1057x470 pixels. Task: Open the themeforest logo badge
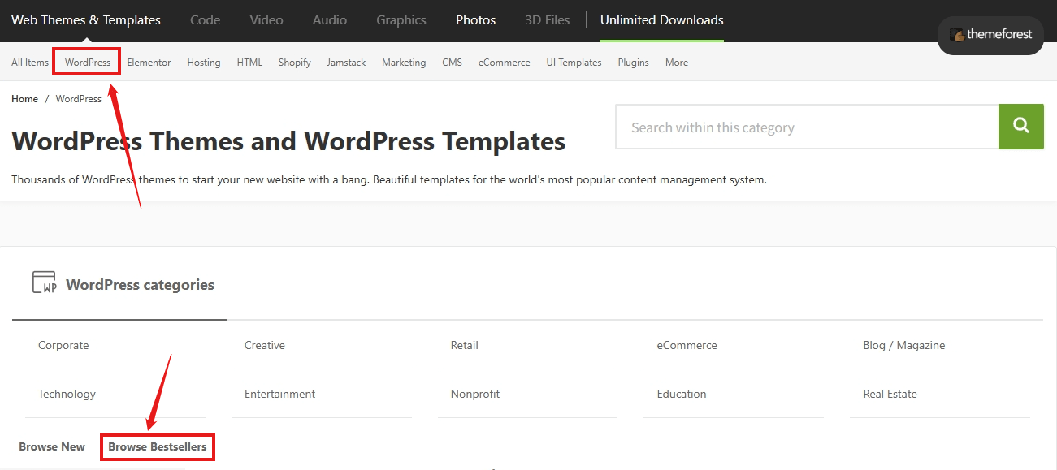click(990, 35)
